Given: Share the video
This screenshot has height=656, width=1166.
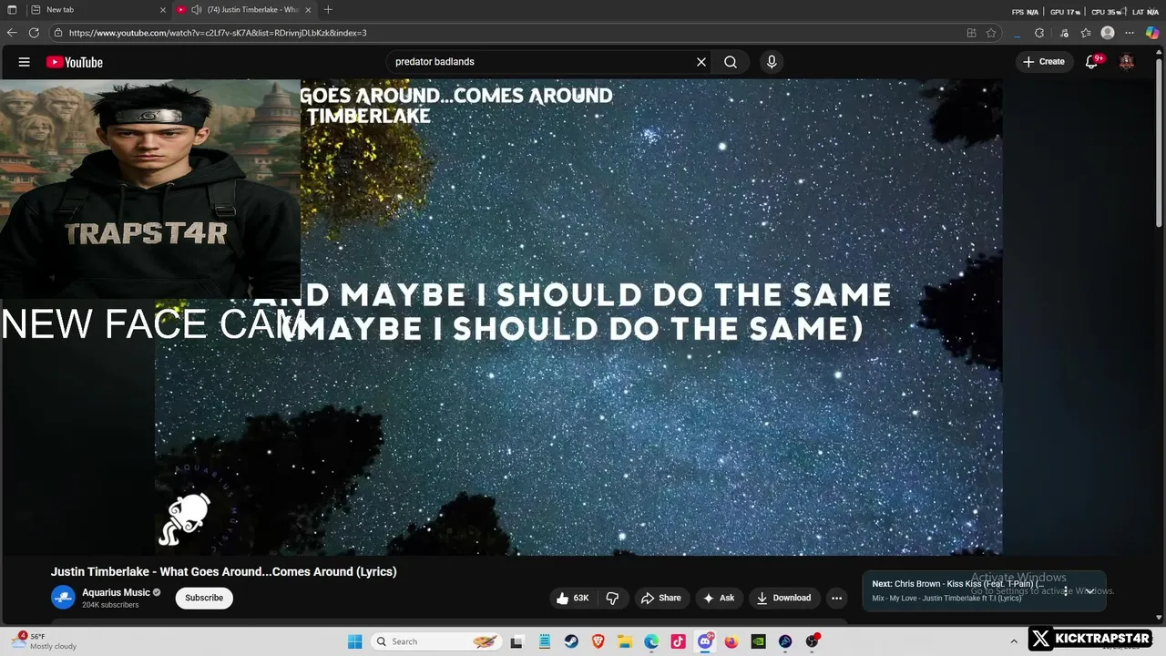Looking at the screenshot, I should tap(661, 598).
